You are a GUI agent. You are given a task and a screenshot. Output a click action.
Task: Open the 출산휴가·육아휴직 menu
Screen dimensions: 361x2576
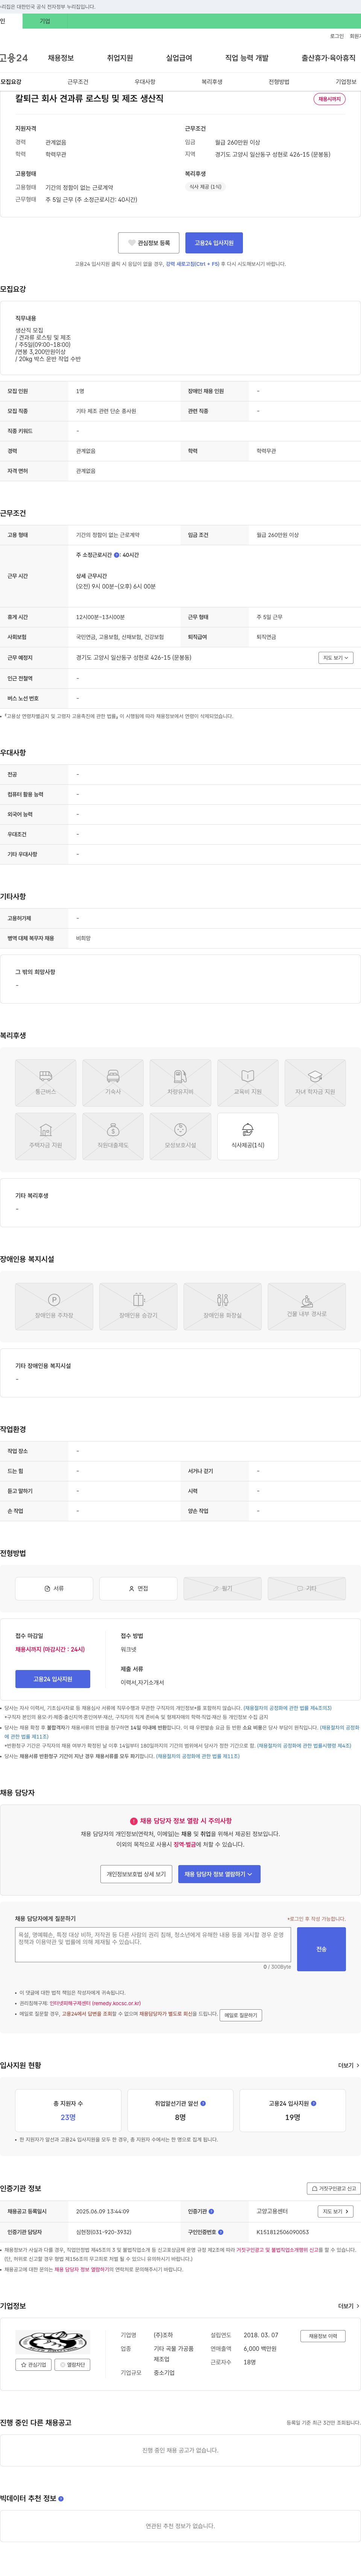point(328,58)
